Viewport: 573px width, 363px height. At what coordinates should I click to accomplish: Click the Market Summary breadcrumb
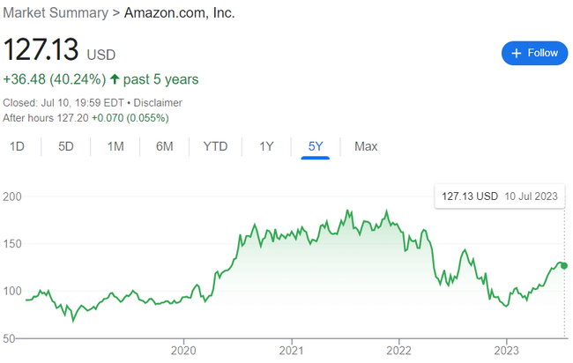coord(55,13)
